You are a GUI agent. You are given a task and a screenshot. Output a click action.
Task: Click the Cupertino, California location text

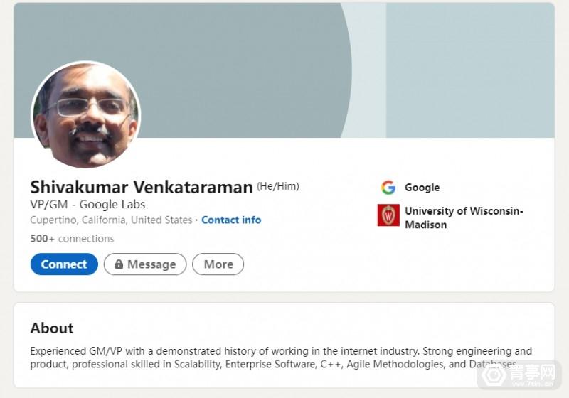point(111,220)
